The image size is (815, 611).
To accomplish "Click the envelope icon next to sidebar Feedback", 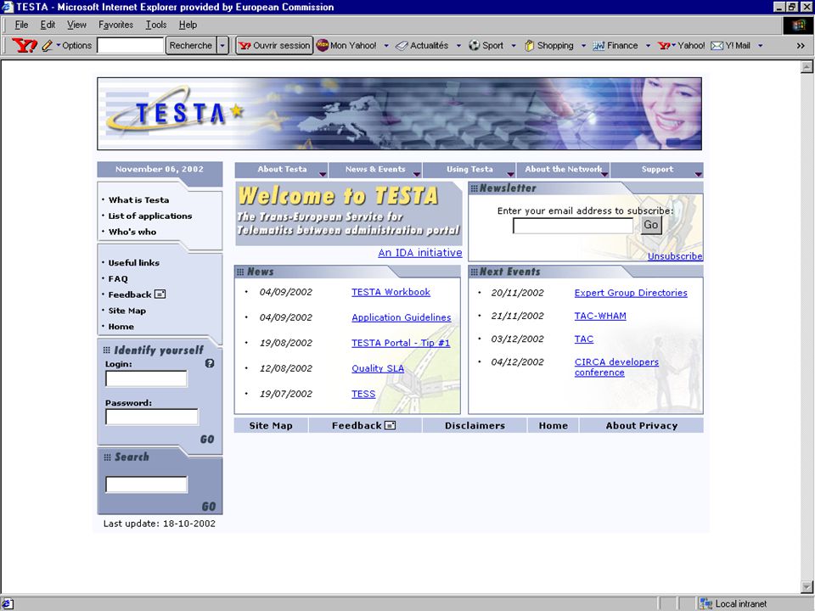I will point(160,294).
